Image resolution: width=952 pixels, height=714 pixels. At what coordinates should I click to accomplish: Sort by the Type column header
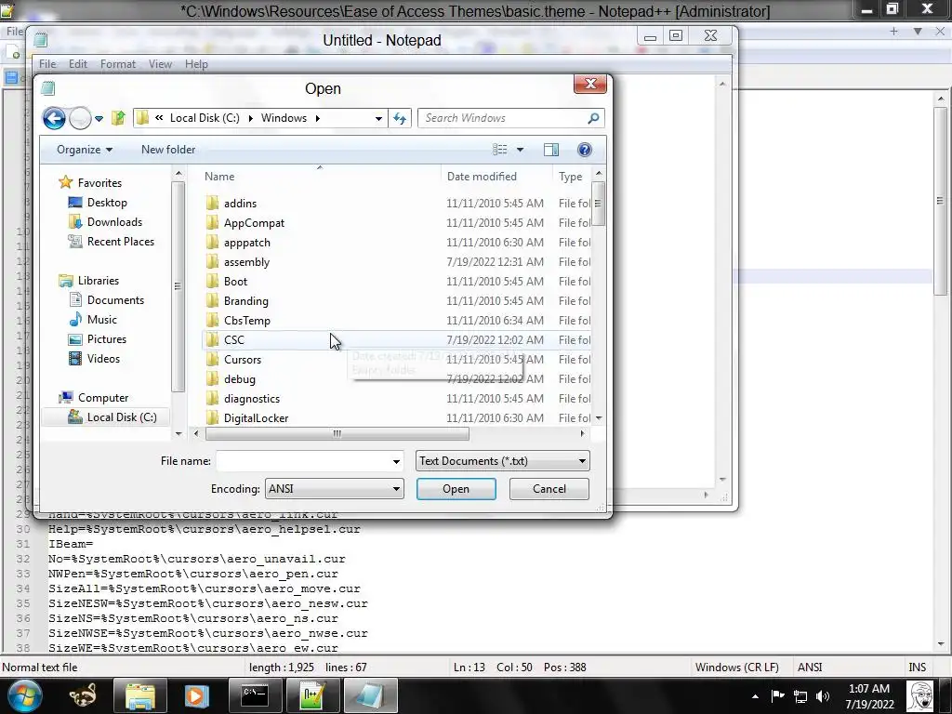(x=570, y=177)
